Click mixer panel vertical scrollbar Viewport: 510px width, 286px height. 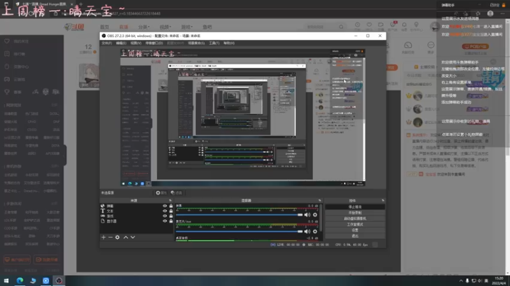321,218
